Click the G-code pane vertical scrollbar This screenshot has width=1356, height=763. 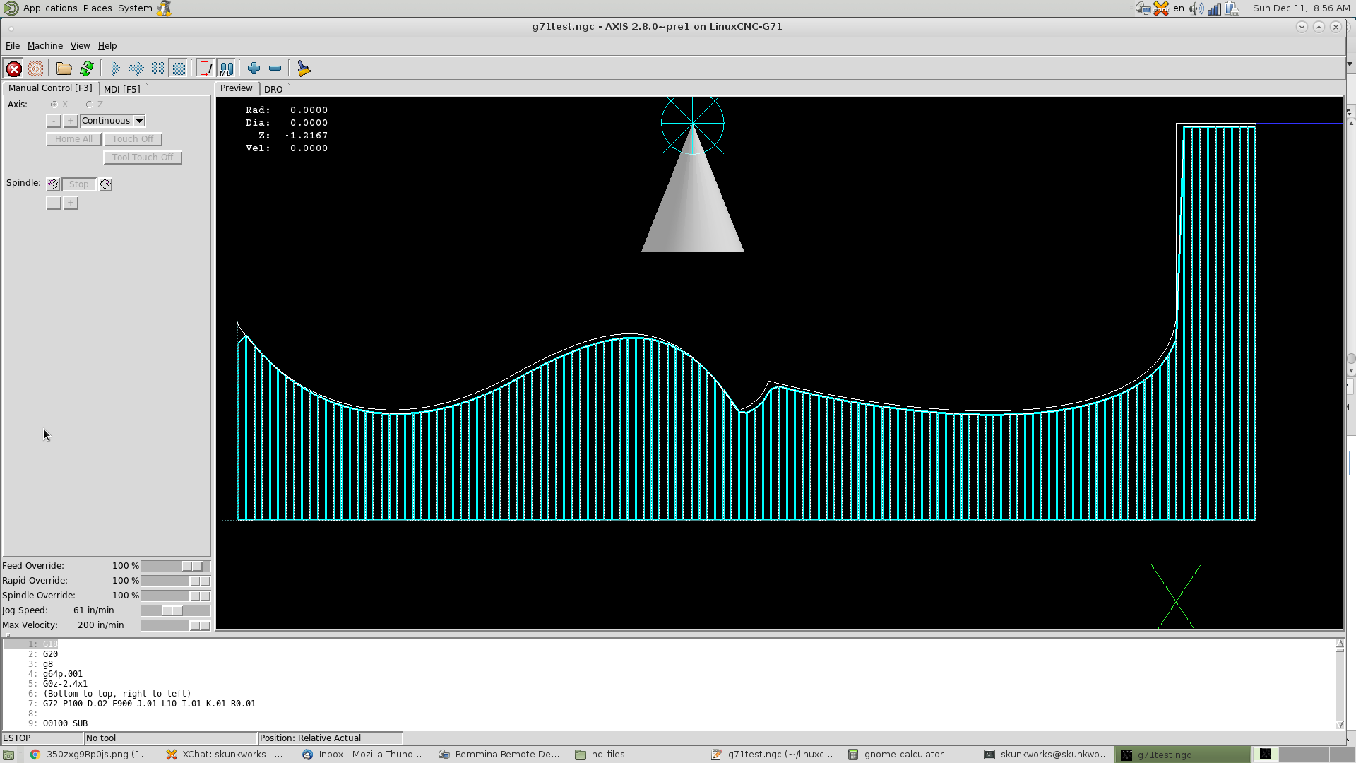tap(1340, 684)
